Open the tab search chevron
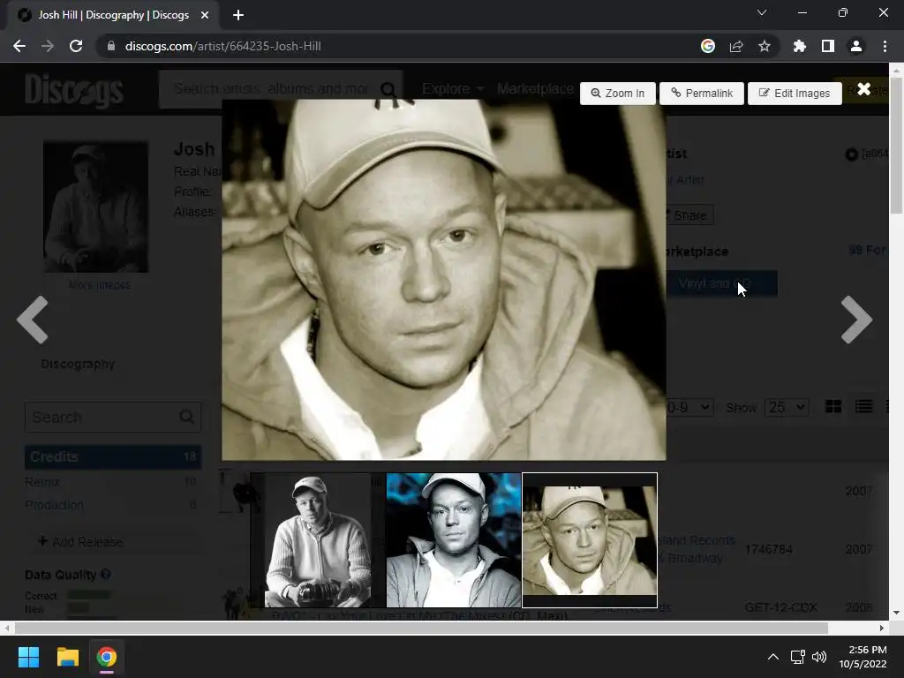 pos(762,12)
